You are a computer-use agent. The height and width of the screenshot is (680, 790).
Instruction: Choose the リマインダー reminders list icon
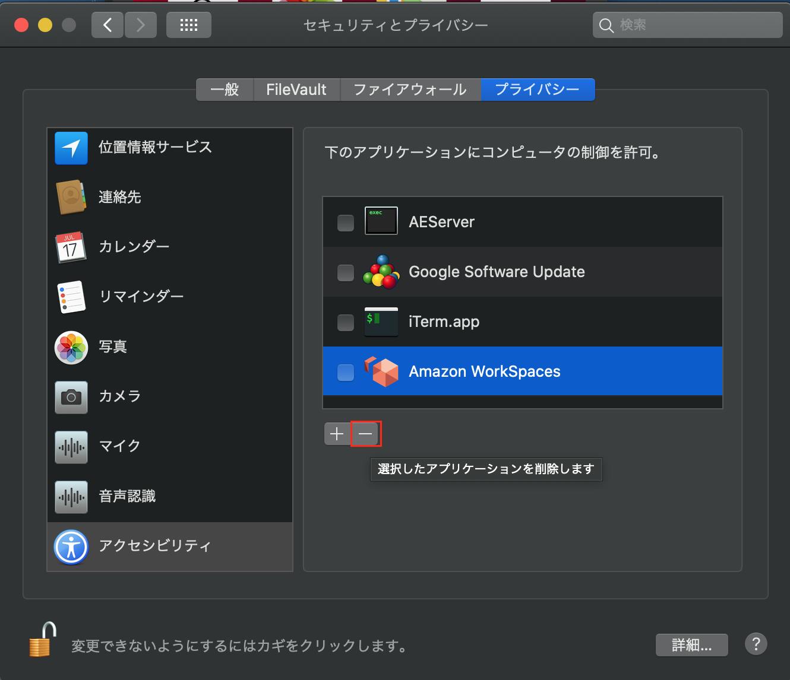pos(71,297)
